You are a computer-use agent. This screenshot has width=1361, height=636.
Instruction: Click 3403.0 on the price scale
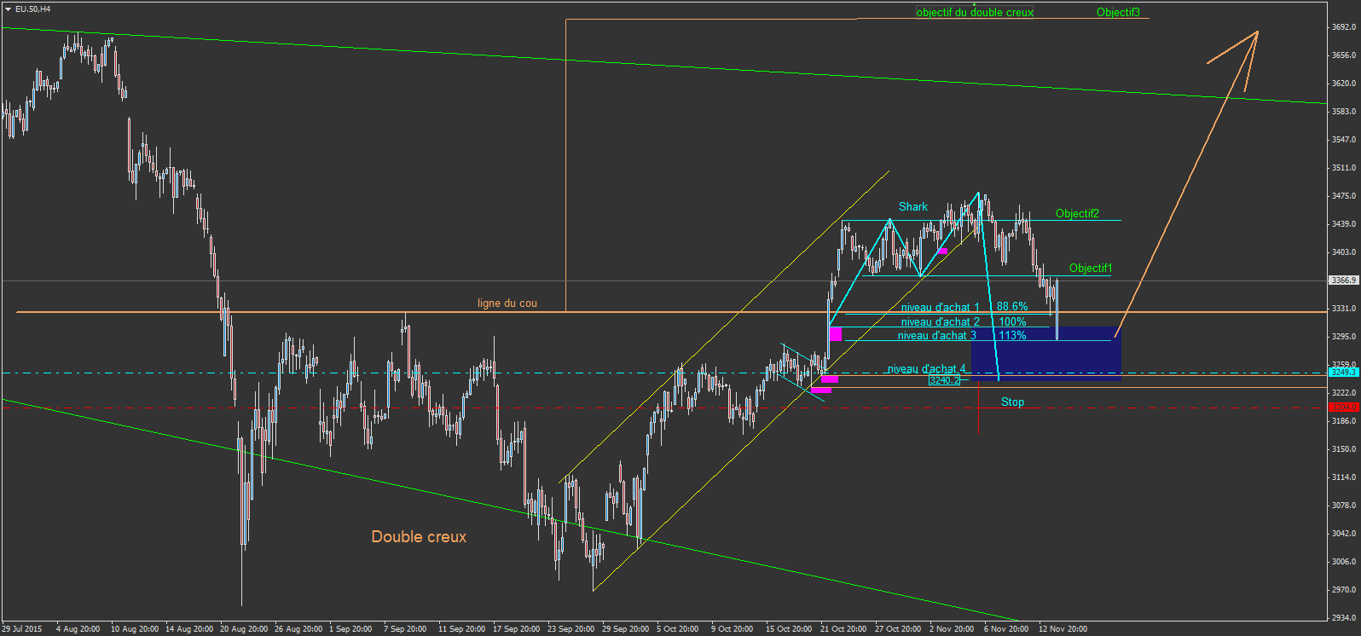coord(1344,252)
